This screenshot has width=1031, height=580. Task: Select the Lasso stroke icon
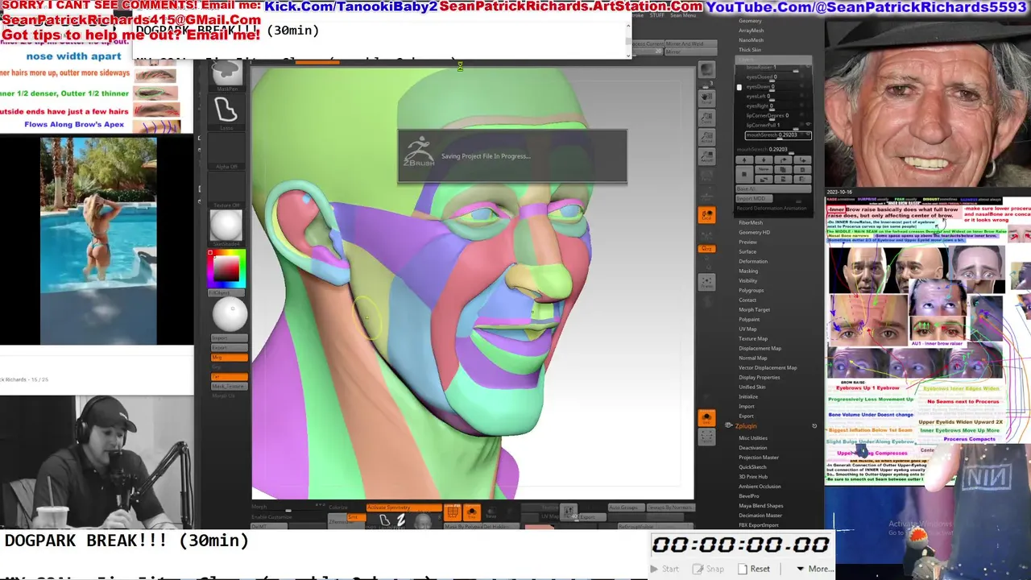226,114
